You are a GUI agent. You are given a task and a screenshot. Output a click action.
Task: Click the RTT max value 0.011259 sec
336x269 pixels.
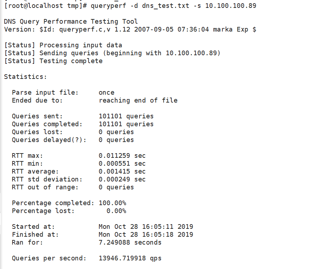point(122,156)
